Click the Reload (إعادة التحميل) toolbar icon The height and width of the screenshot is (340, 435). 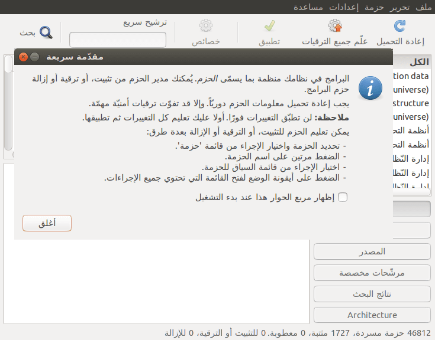point(399,26)
